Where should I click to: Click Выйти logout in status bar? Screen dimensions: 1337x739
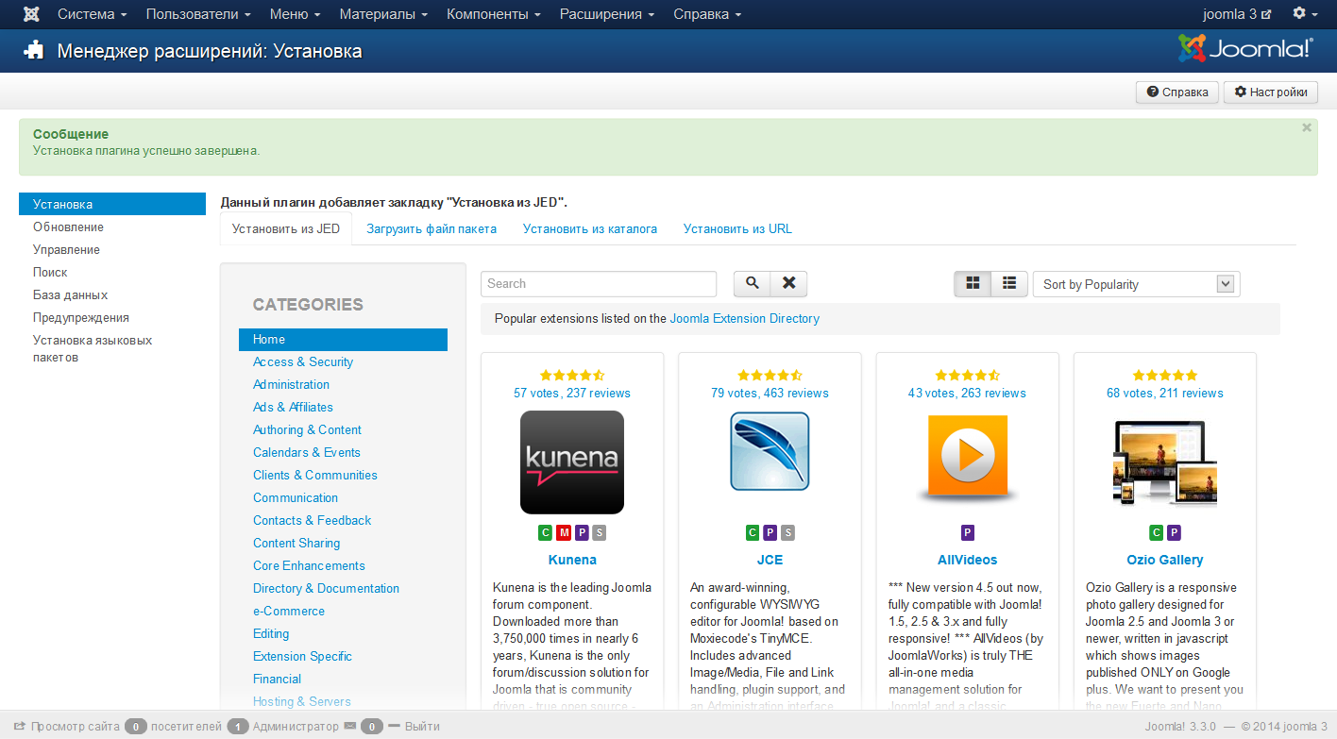pyautogui.click(x=414, y=727)
